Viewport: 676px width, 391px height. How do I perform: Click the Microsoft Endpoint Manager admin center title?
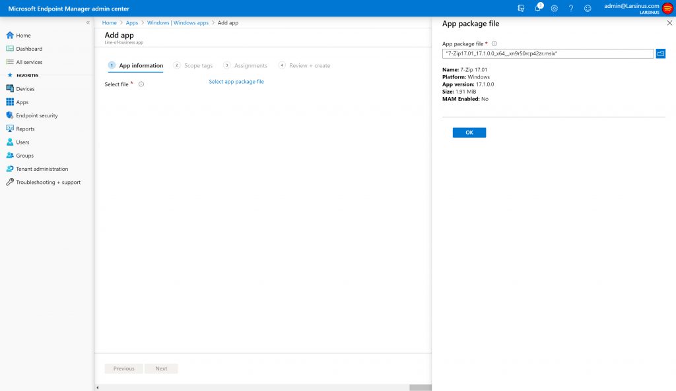tap(69, 9)
